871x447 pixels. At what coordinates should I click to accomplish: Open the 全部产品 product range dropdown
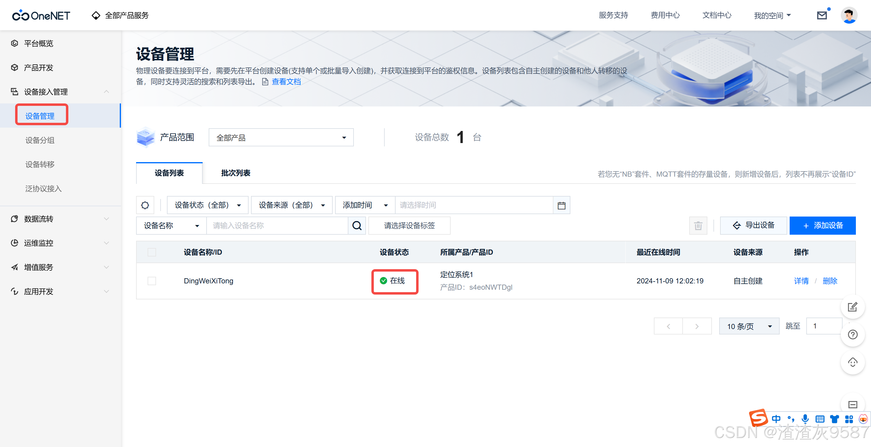point(281,138)
